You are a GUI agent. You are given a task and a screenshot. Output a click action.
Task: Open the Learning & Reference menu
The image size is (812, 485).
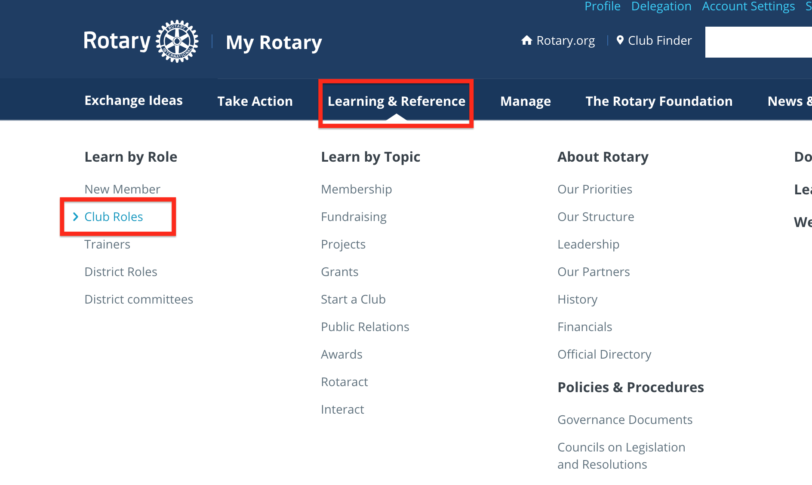[x=396, y=101]
